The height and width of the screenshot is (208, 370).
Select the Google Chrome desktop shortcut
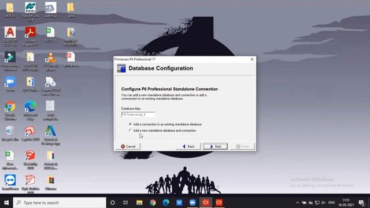[10, 111]
